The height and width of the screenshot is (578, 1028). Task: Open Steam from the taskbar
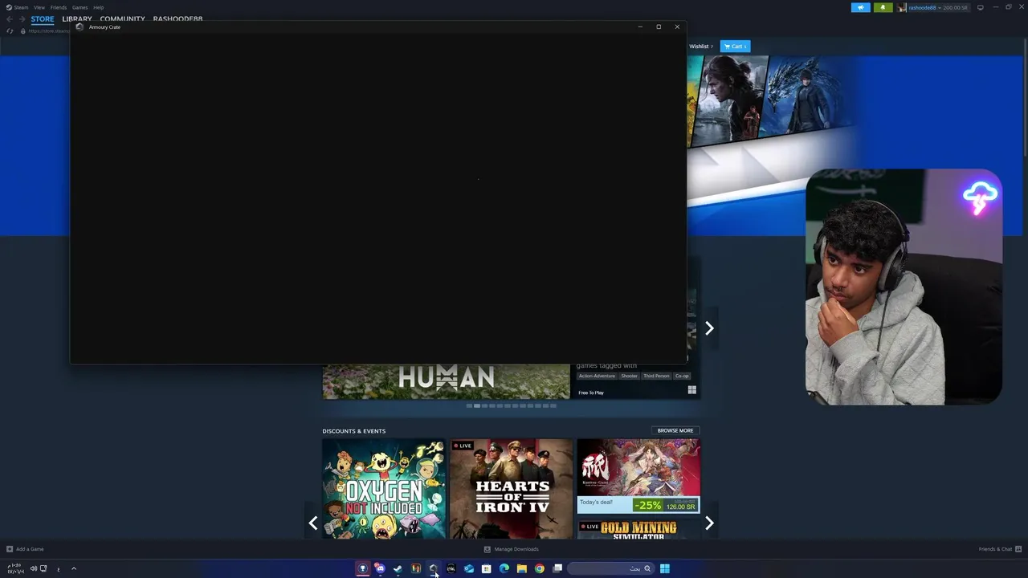(x=398, y=568)
